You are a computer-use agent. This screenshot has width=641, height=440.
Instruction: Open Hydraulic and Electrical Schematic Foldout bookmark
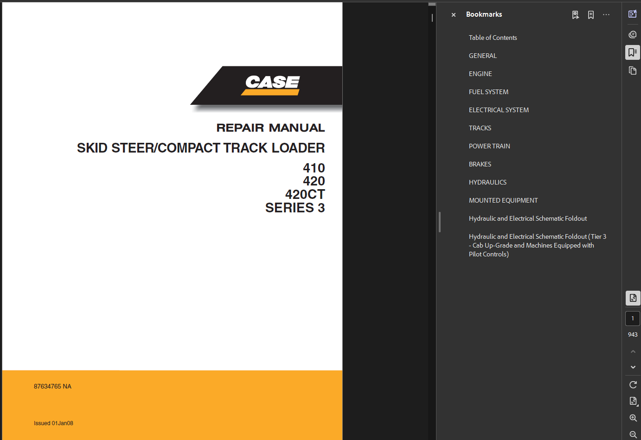[528, 218]
